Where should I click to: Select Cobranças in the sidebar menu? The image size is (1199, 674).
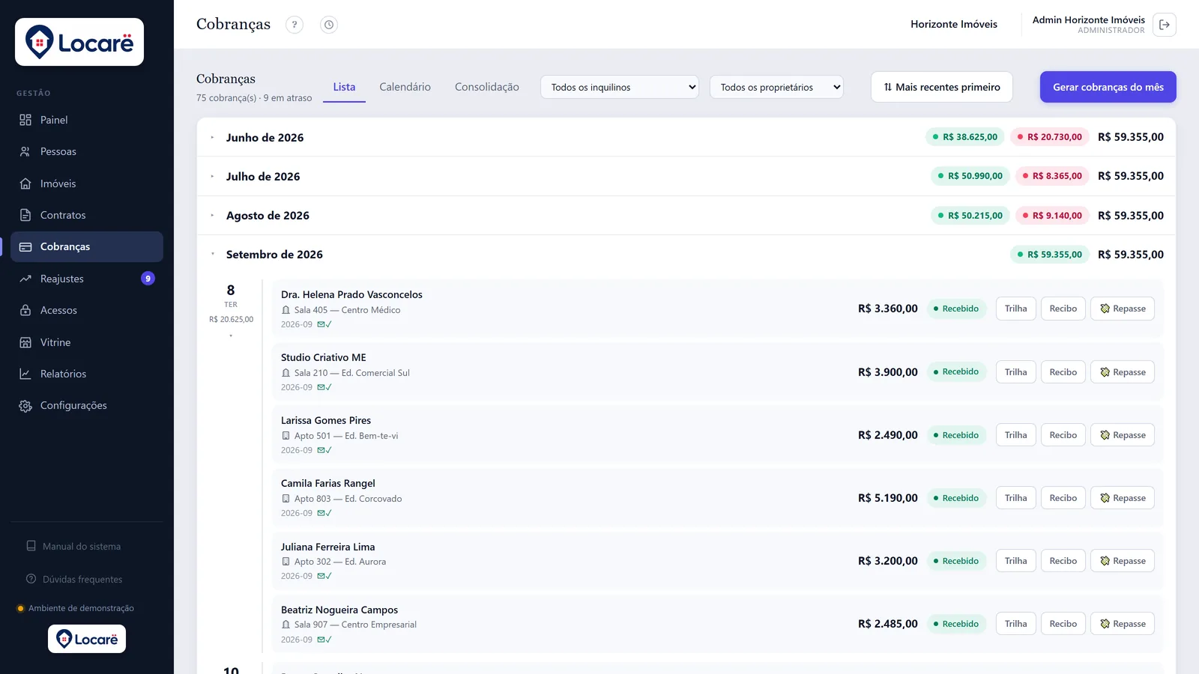[87, 246]
